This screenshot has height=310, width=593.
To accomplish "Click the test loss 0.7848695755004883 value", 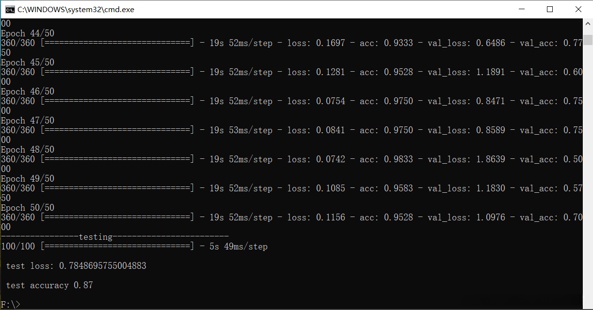I will click(102, 266).
